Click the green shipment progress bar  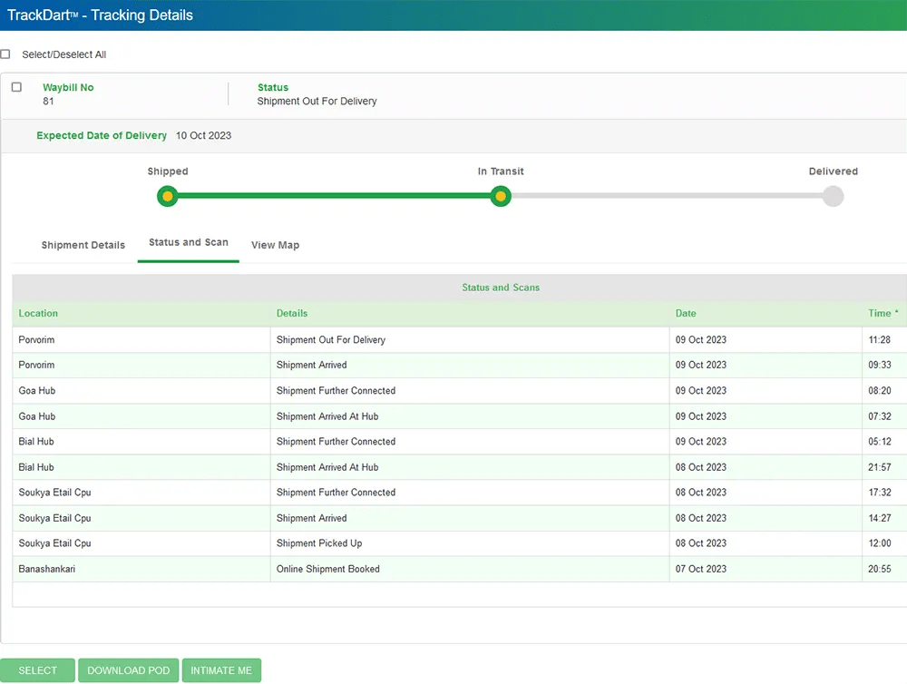click(x=336, y=196)
